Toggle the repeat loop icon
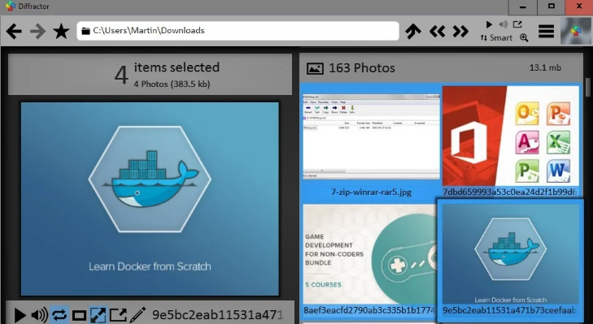This screenshot has width=593, height=324. coord(59,315)
